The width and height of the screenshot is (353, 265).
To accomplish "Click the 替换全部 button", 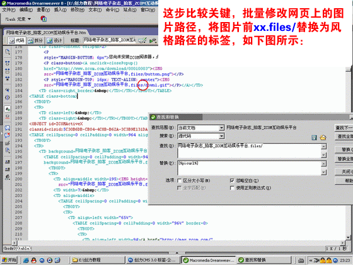I will click(344, 159).
